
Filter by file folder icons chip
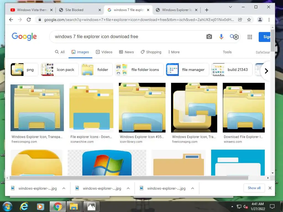pyautogui.click(x=139, y=70)
